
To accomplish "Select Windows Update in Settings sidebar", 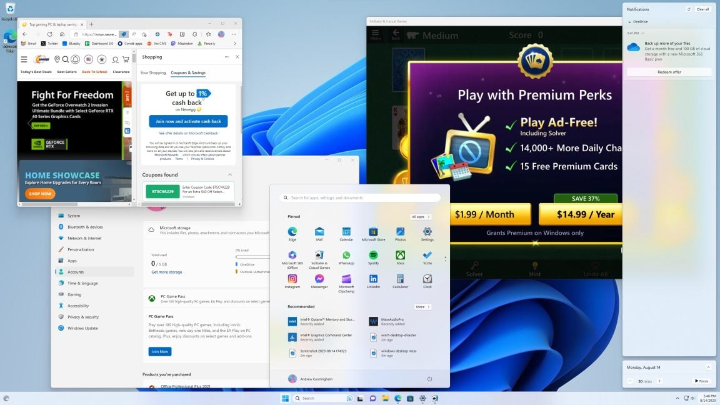I will (82, 328).
